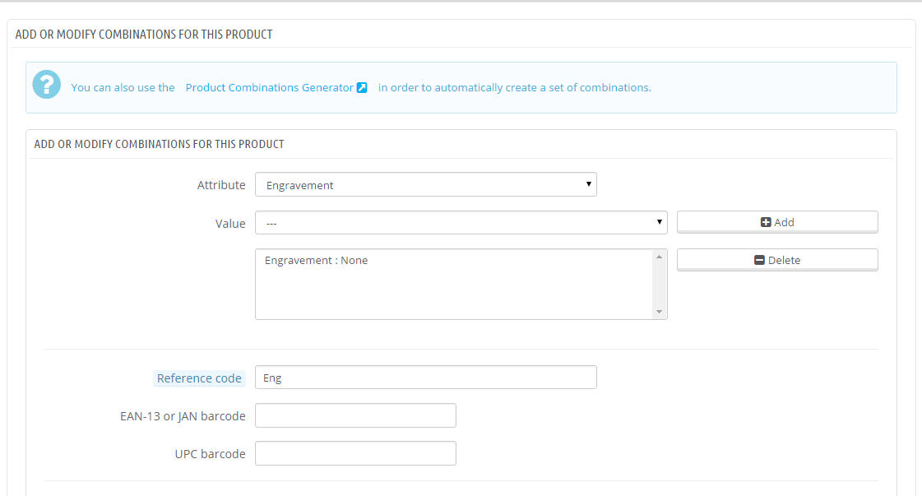The width and height of the screenshot is (922, 496).
Task: Expand the Attribute dropdown showing Engravement
Action: click(425, 185)
